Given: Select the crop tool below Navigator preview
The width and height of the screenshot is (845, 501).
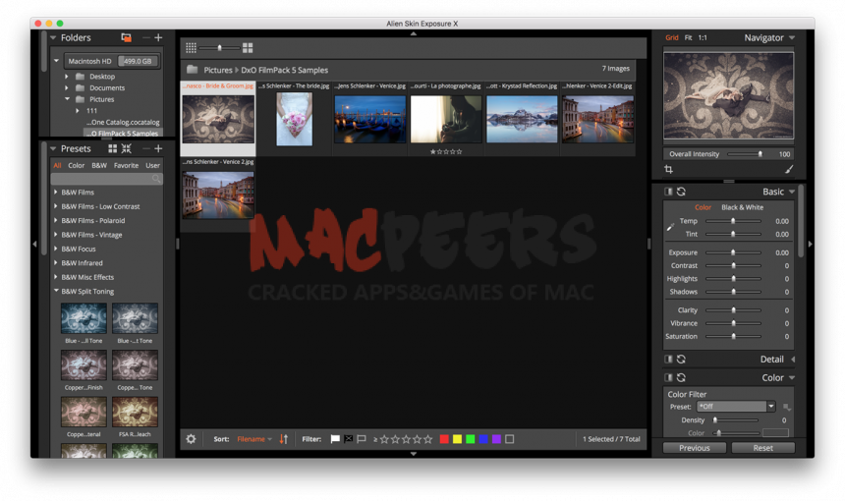Looking at the screenshot, I should click(669, 170).
